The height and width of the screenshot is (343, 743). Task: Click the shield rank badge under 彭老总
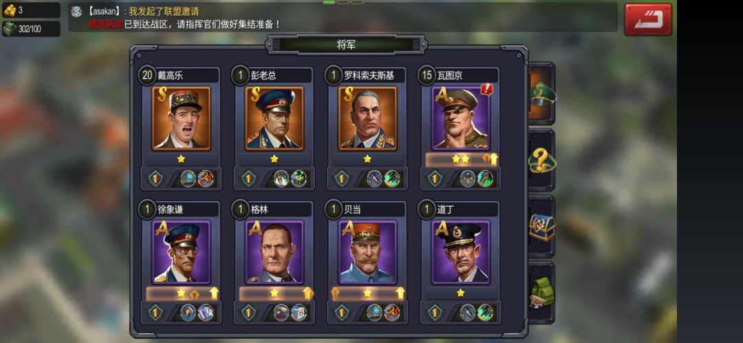(x=248, y=178)
